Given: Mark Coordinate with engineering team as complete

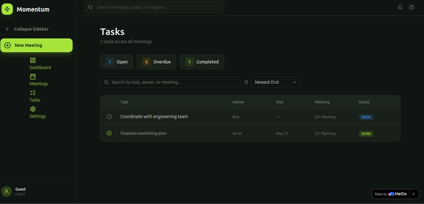Looking at the screenshot, I should (109, 117).
